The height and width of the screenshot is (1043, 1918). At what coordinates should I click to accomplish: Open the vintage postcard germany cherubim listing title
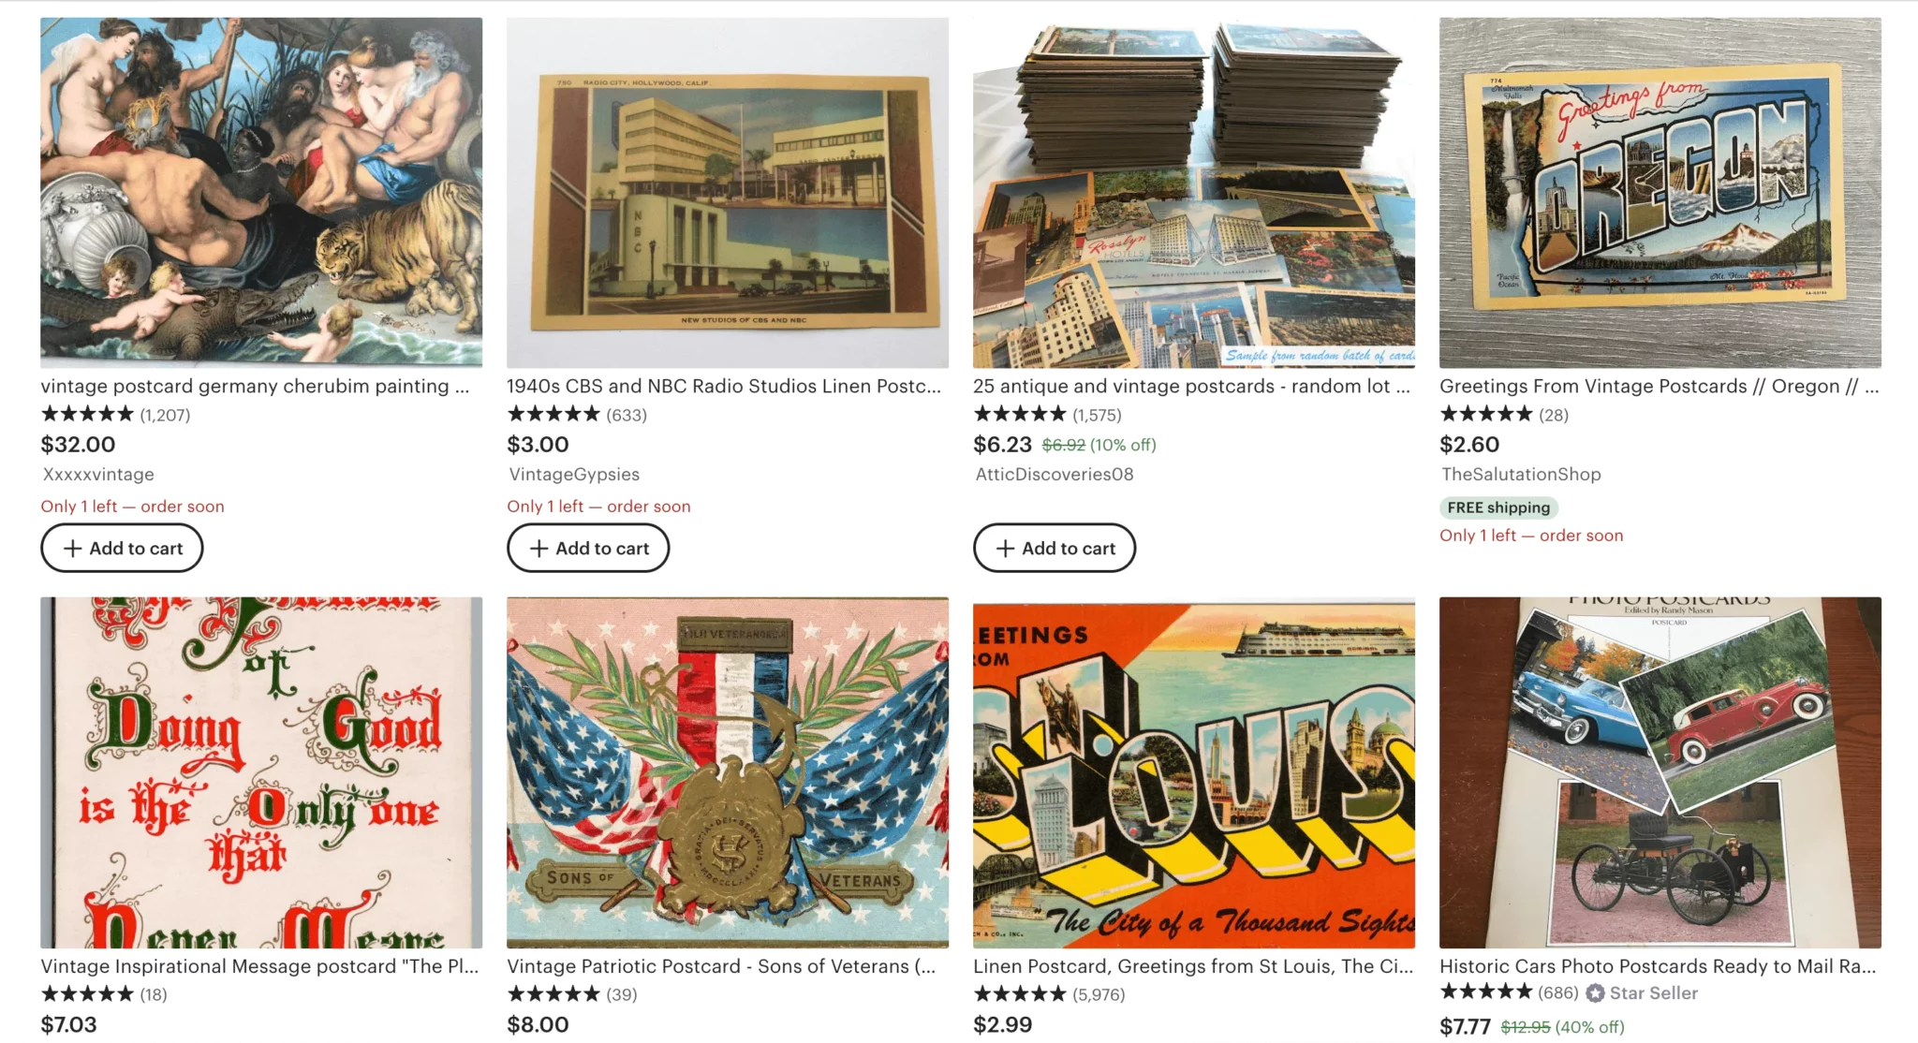(255, 386)
